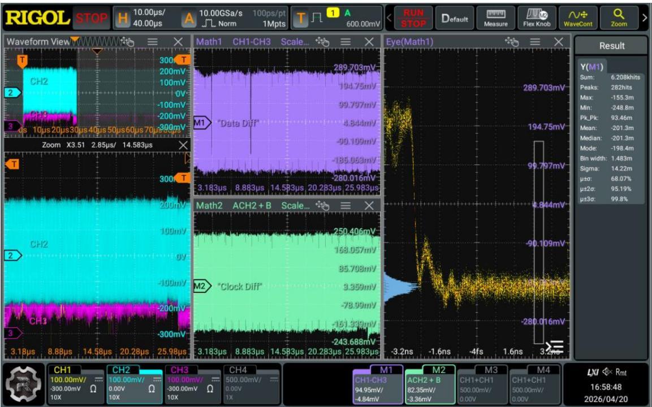Select the Y(M1) result tab
652x407 pixels.
click(591, 67)
